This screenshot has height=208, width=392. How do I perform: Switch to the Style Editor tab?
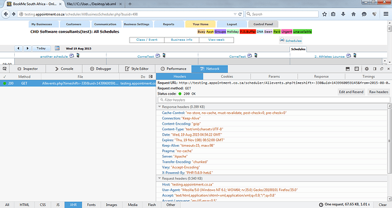(137, 69)
